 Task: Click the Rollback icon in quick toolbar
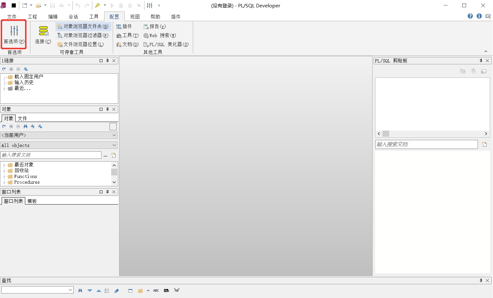[130, 5]
